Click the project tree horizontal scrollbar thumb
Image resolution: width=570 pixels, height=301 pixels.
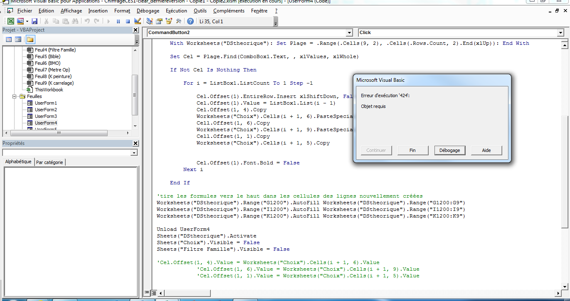pyautogui.click(x=59, y=133)
